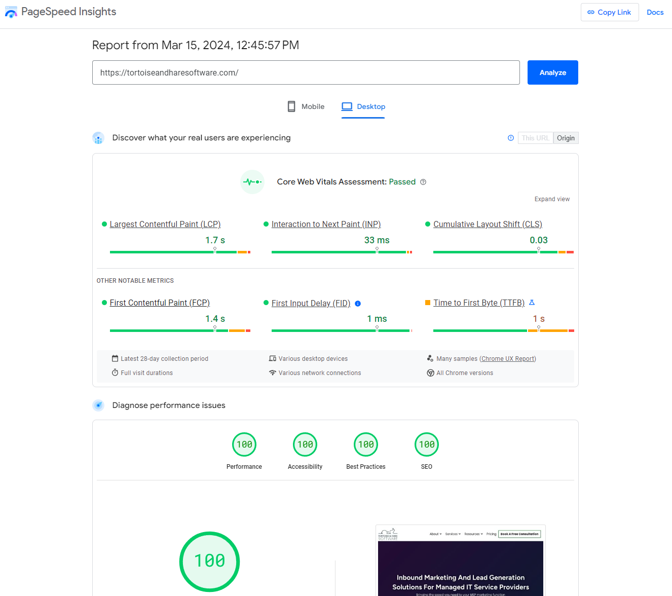The width and height of the screenshot is (672, 596).
Task: Click the Best Practices score gauge
Action: click(366, 445)
